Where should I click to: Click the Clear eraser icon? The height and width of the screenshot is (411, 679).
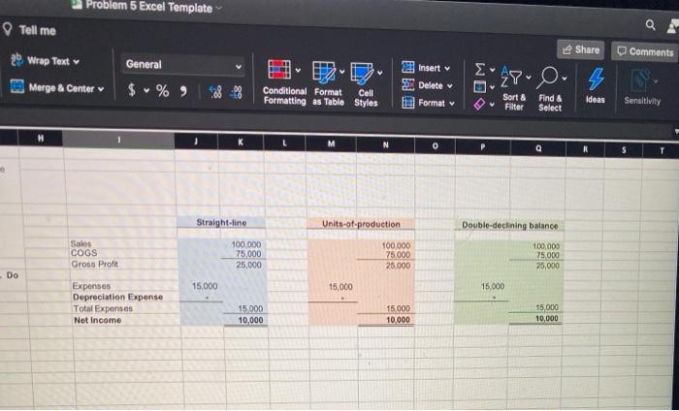[479, 105]
